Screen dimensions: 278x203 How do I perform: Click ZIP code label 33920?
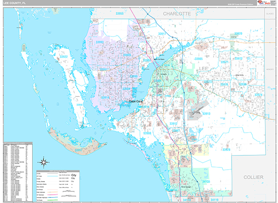tap(238, 33)
